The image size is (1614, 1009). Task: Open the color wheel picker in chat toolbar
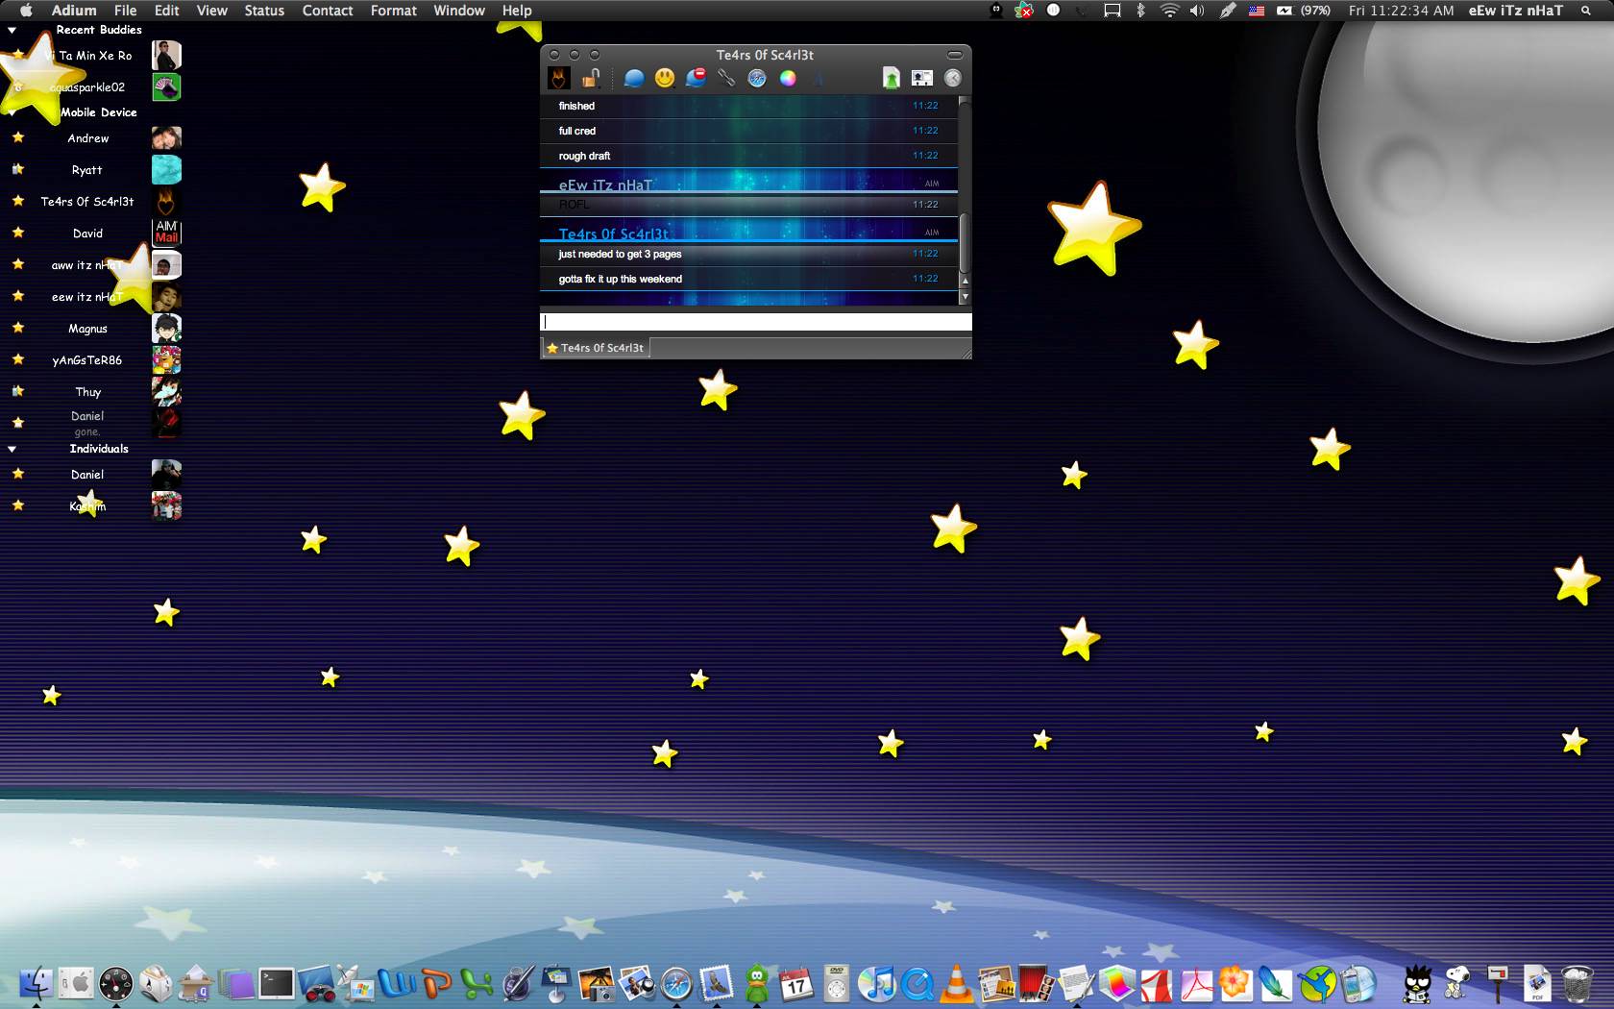[x=788, y=79]
